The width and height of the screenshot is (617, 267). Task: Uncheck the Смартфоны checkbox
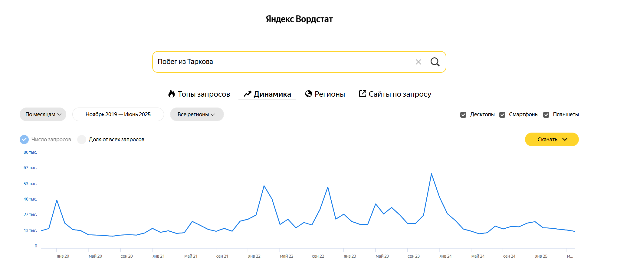tap(502, 115)
